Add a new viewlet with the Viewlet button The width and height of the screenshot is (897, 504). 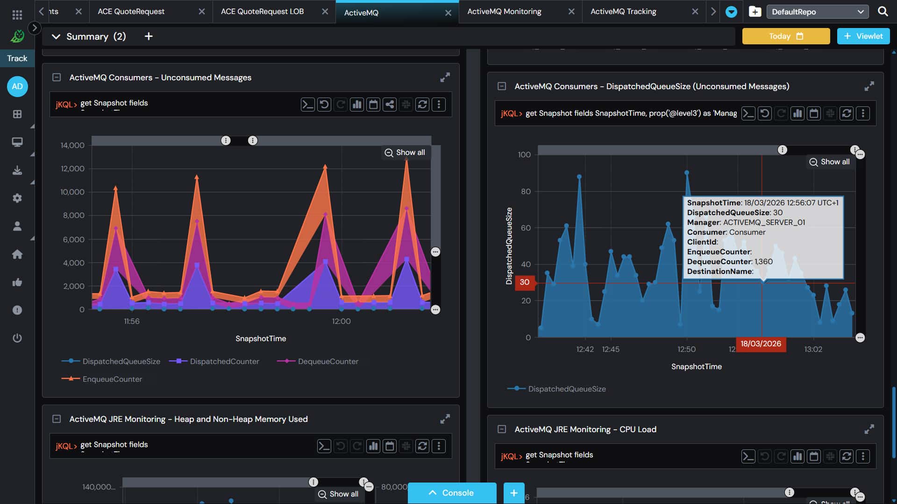(863, 36)
